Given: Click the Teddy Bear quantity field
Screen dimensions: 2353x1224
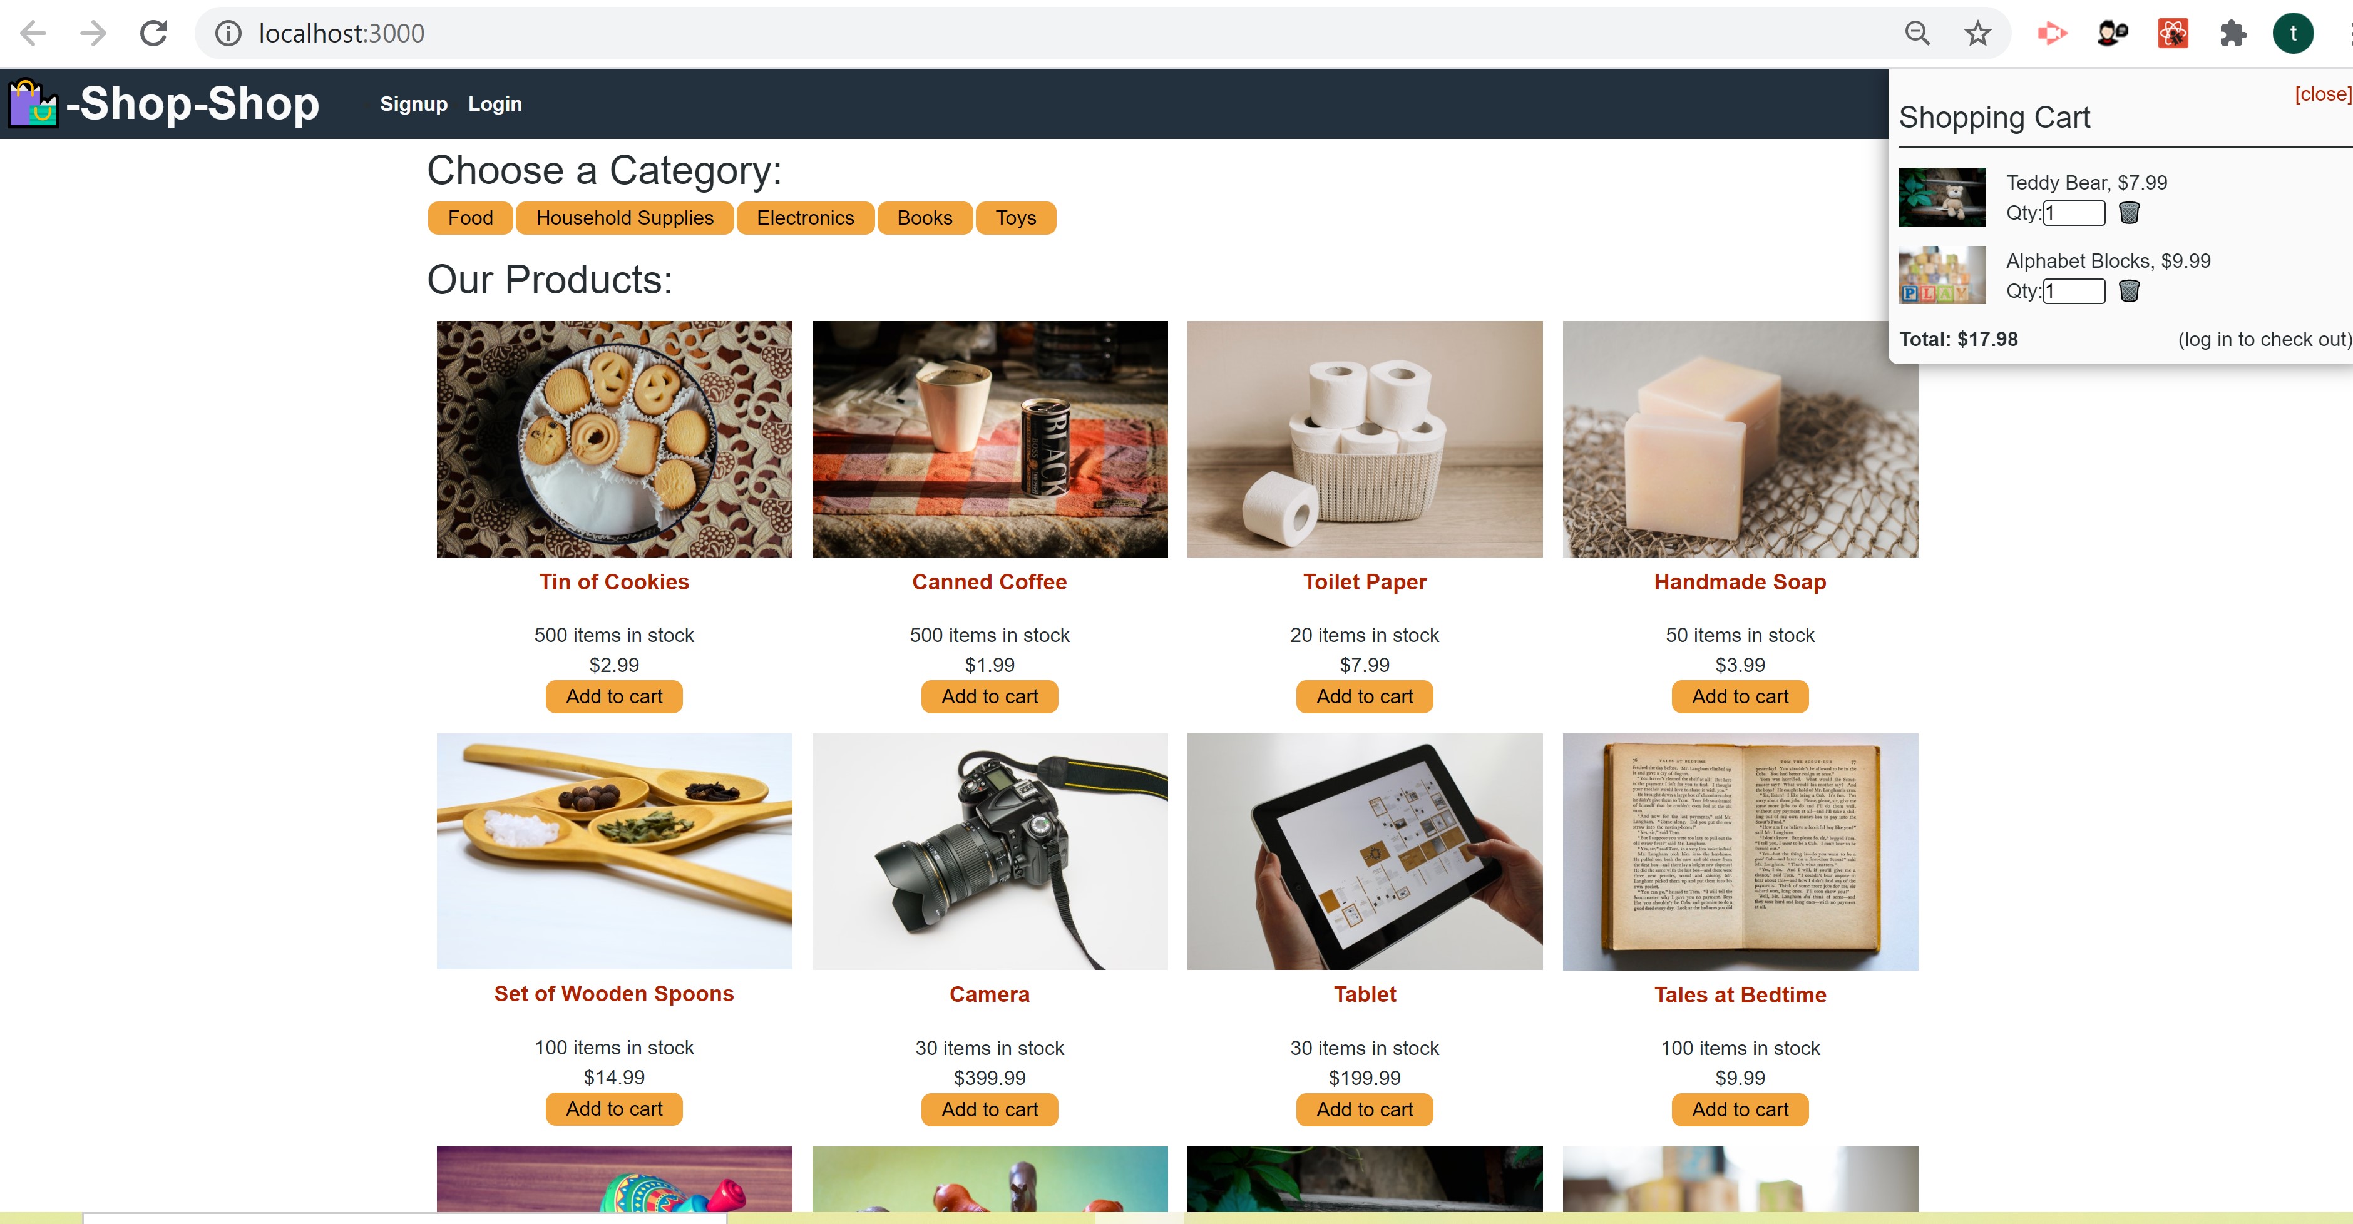Looking at the screenshot, I should click(x=2073, y=214).
